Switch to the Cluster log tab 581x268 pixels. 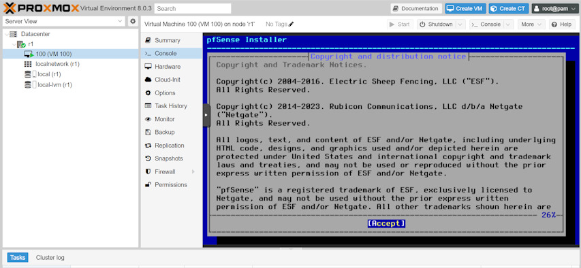point(50,257)
